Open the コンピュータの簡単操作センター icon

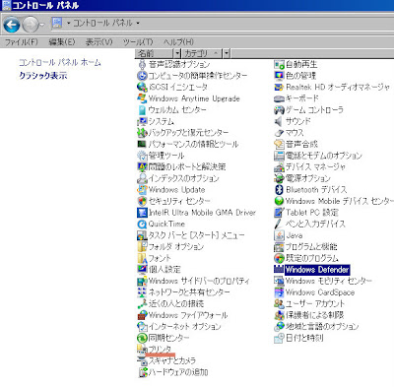(x=142, y=76)
